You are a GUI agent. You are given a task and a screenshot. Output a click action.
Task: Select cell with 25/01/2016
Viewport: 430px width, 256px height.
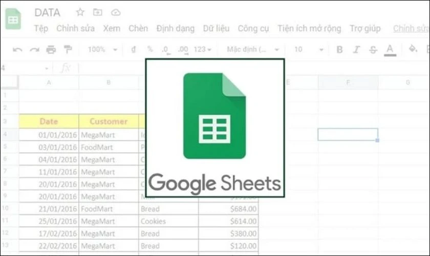(x=49, y=221)
